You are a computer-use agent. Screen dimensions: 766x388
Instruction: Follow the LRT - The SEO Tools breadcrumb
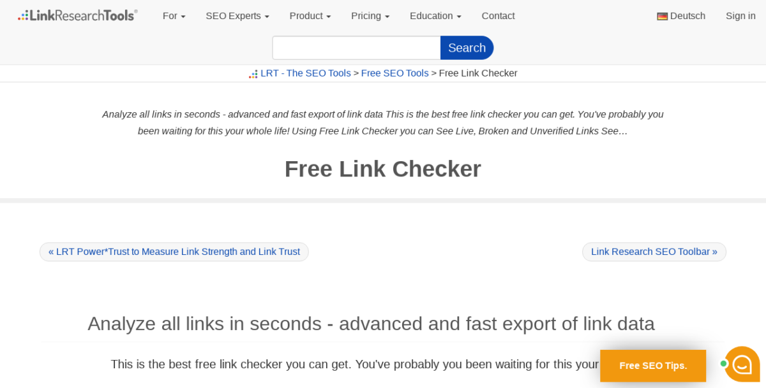305,73
